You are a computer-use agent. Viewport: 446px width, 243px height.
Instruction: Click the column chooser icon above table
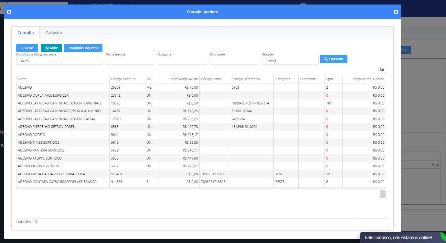click(382, 69)
